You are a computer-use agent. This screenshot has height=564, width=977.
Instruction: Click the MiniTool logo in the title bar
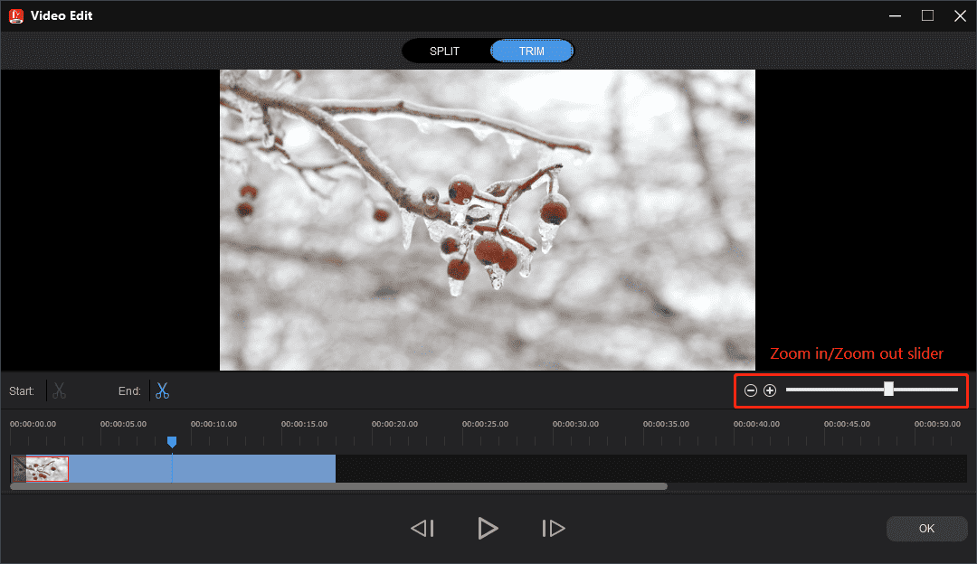[x=14, y=15]
